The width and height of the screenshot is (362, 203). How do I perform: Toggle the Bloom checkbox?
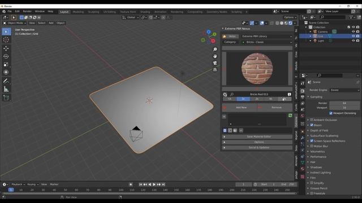312,125
